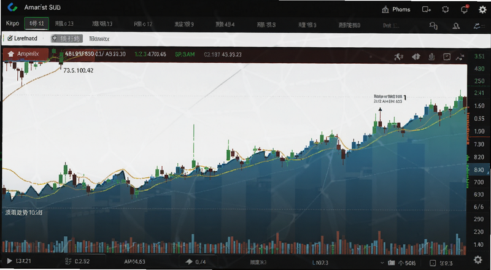
Task: Click the 1.60 price axis label
Action: 479,106
